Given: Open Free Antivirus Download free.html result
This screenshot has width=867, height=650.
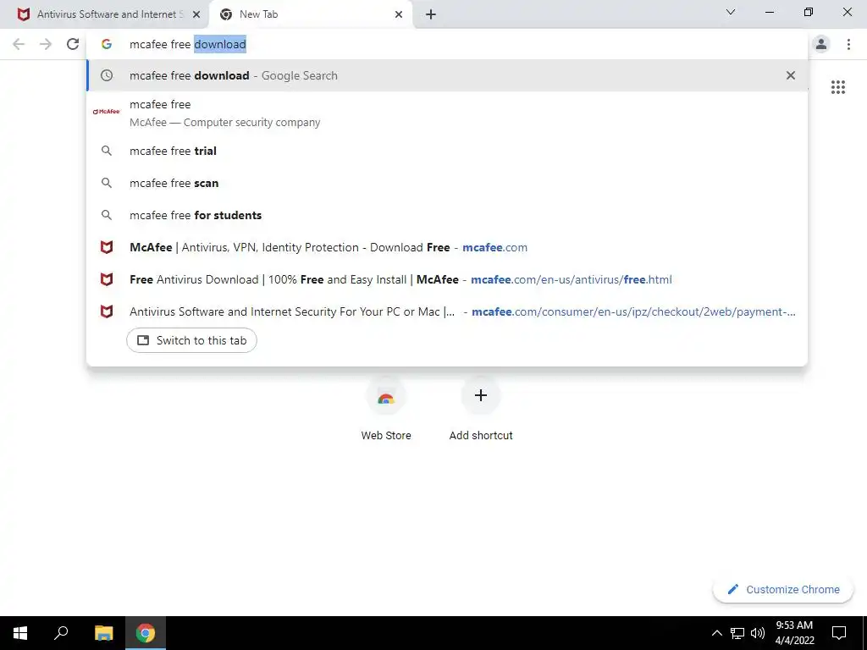Looking at the screenshot, I should click(447, 279).
